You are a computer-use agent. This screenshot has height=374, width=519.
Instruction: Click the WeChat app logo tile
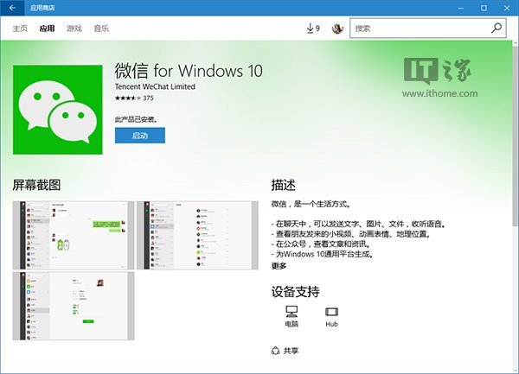pos(58,110)
